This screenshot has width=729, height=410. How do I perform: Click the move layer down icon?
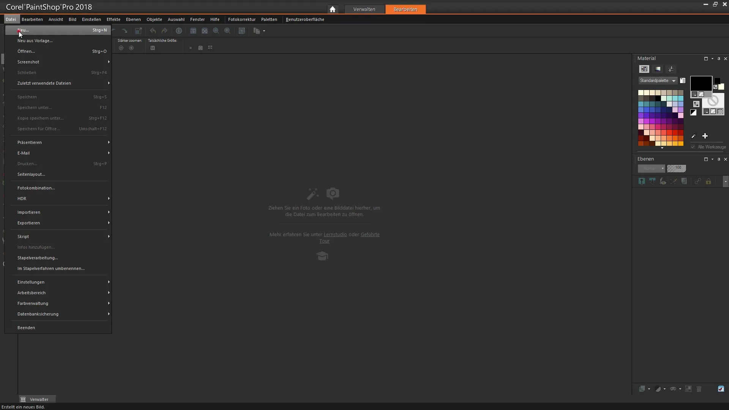click(x=652, y=181)
